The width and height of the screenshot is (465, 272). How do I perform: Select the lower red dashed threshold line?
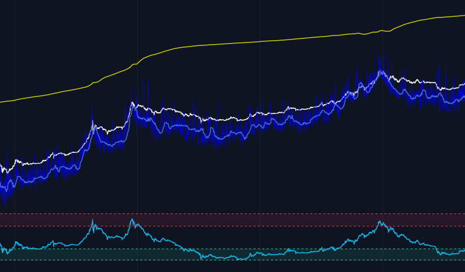233,226
